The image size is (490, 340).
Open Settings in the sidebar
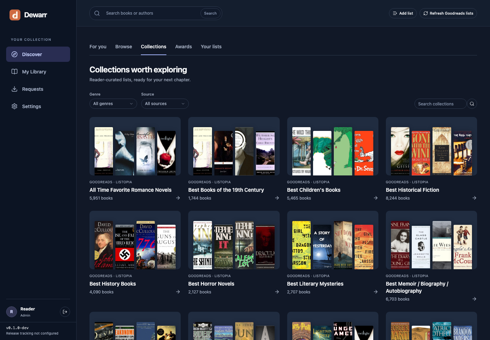[x=38, y=106]
